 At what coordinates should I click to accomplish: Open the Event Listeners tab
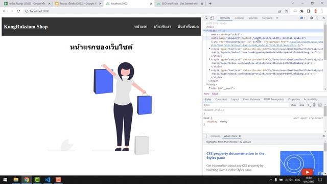tap(251, 99)
